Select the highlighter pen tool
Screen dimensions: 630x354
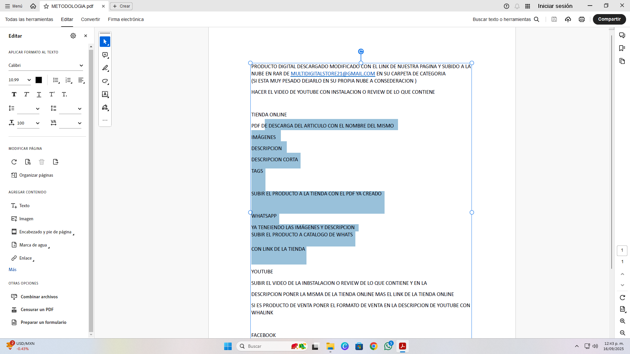coord(105,68)
